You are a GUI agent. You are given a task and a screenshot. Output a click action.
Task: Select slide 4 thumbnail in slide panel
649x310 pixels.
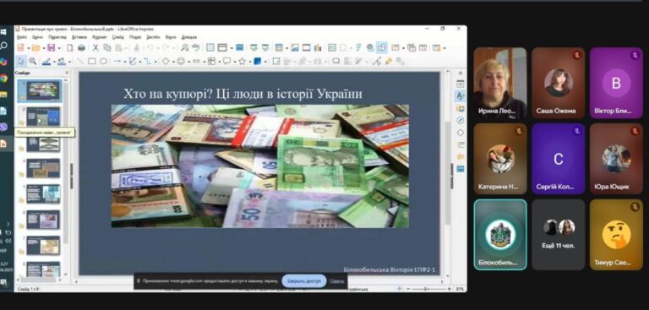pos(43,168)
